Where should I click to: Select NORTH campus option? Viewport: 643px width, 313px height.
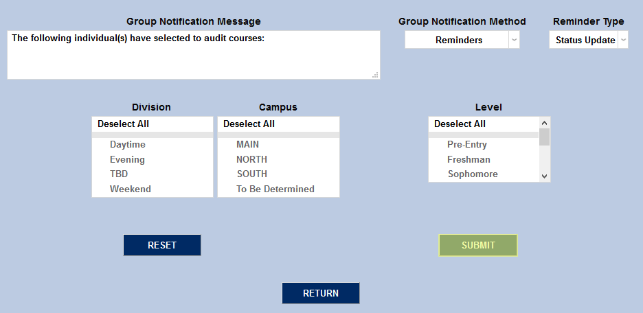pyautogui.click(x=252, y=160)
